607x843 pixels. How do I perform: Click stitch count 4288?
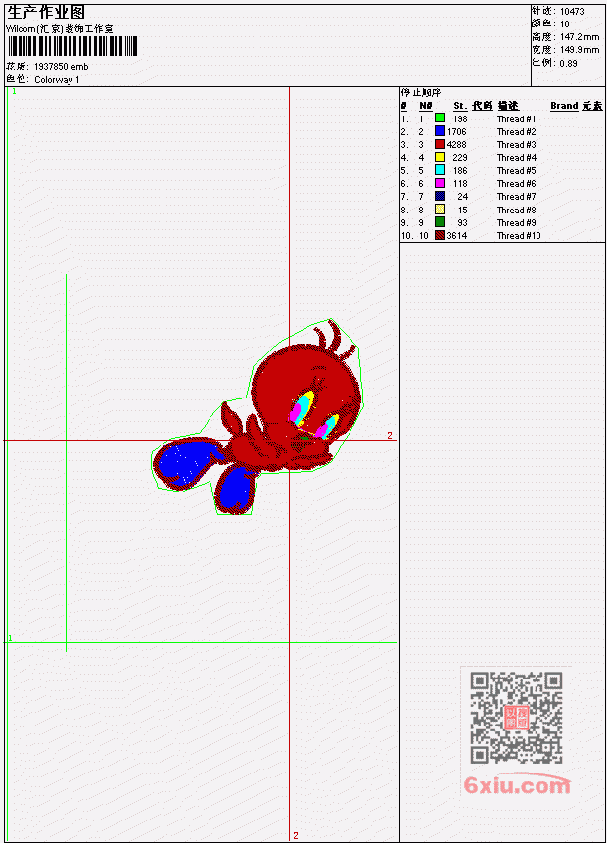click(457, 145)
